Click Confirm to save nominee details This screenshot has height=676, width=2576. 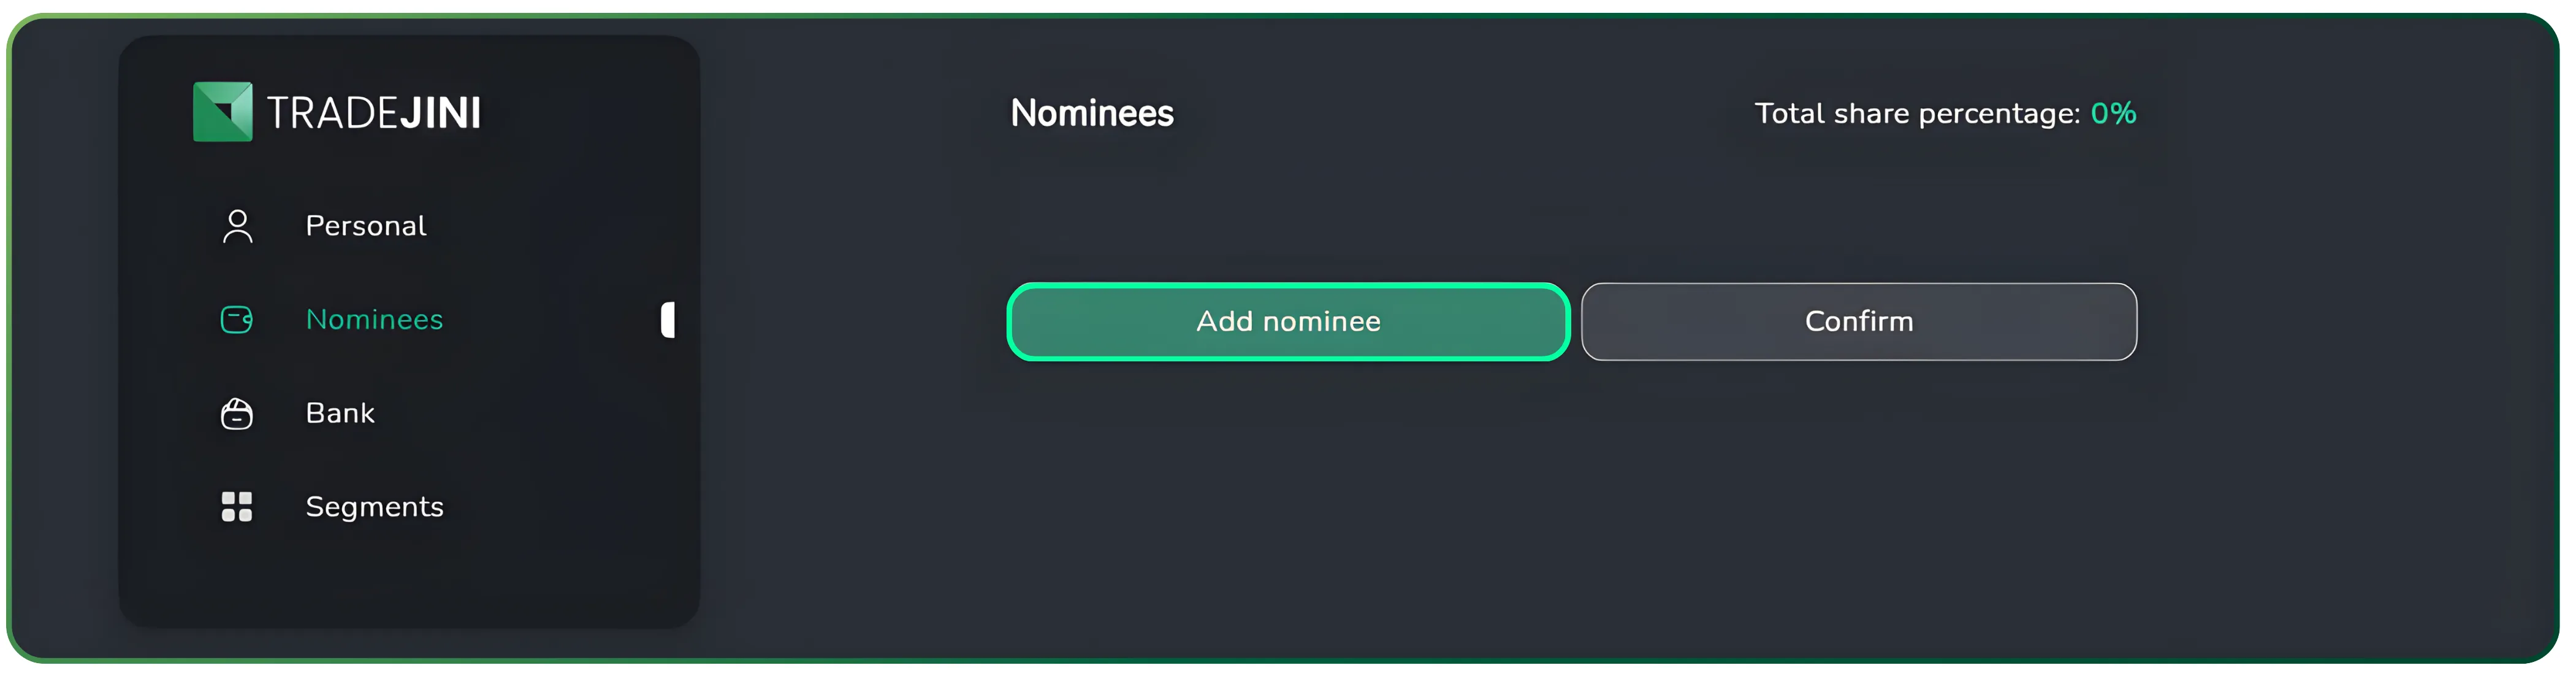[1858, 321]
